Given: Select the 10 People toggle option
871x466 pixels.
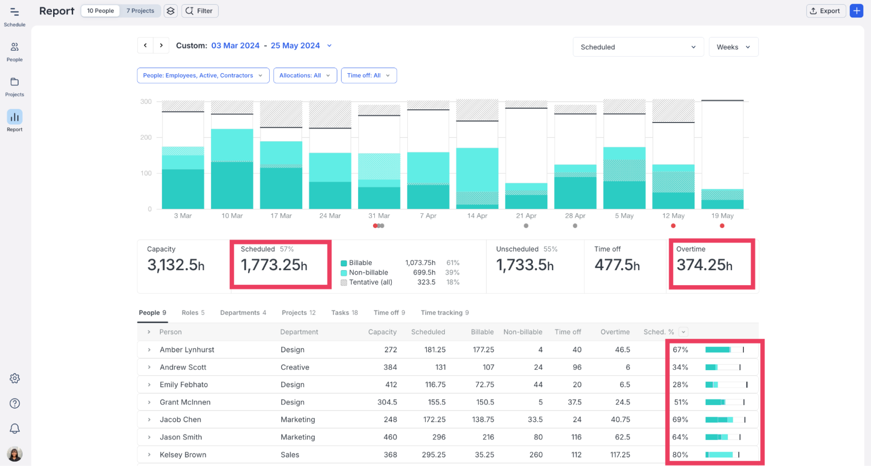Looking at the screenshot, I should [100, 11].
